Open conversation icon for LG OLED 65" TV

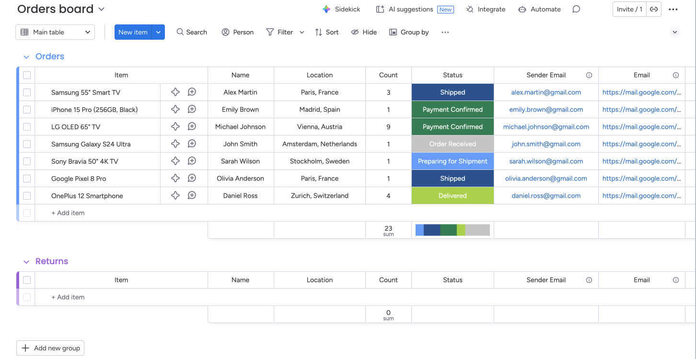coord(192,127)
